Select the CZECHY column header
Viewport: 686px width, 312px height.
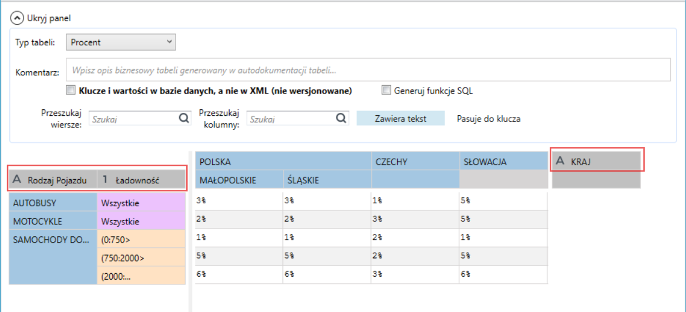pos(415,162)
